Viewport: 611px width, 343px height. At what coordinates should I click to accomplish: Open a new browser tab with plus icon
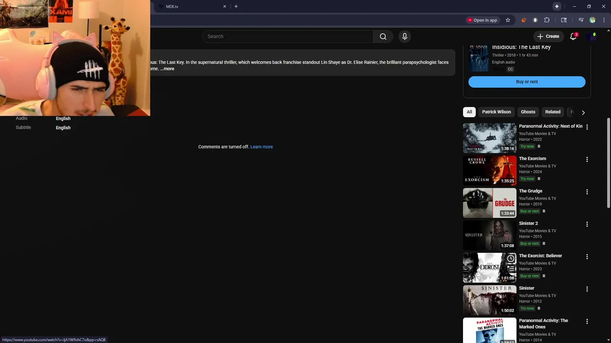point(236,6)
